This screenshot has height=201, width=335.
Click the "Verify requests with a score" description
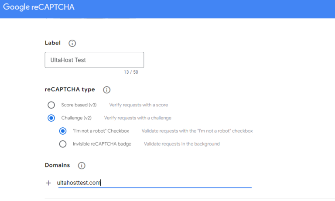tap(138, 105)
